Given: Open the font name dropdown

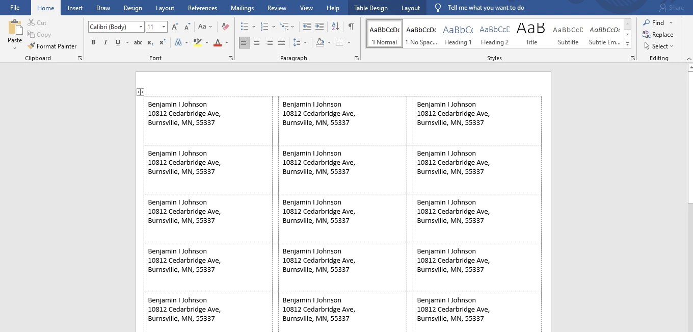Looking at the screenshot, I should click(x=142, y=27).
